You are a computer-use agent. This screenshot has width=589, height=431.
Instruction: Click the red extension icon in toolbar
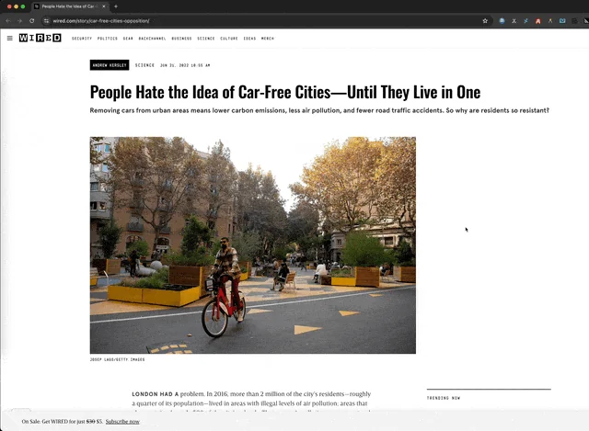click(537, 21)
